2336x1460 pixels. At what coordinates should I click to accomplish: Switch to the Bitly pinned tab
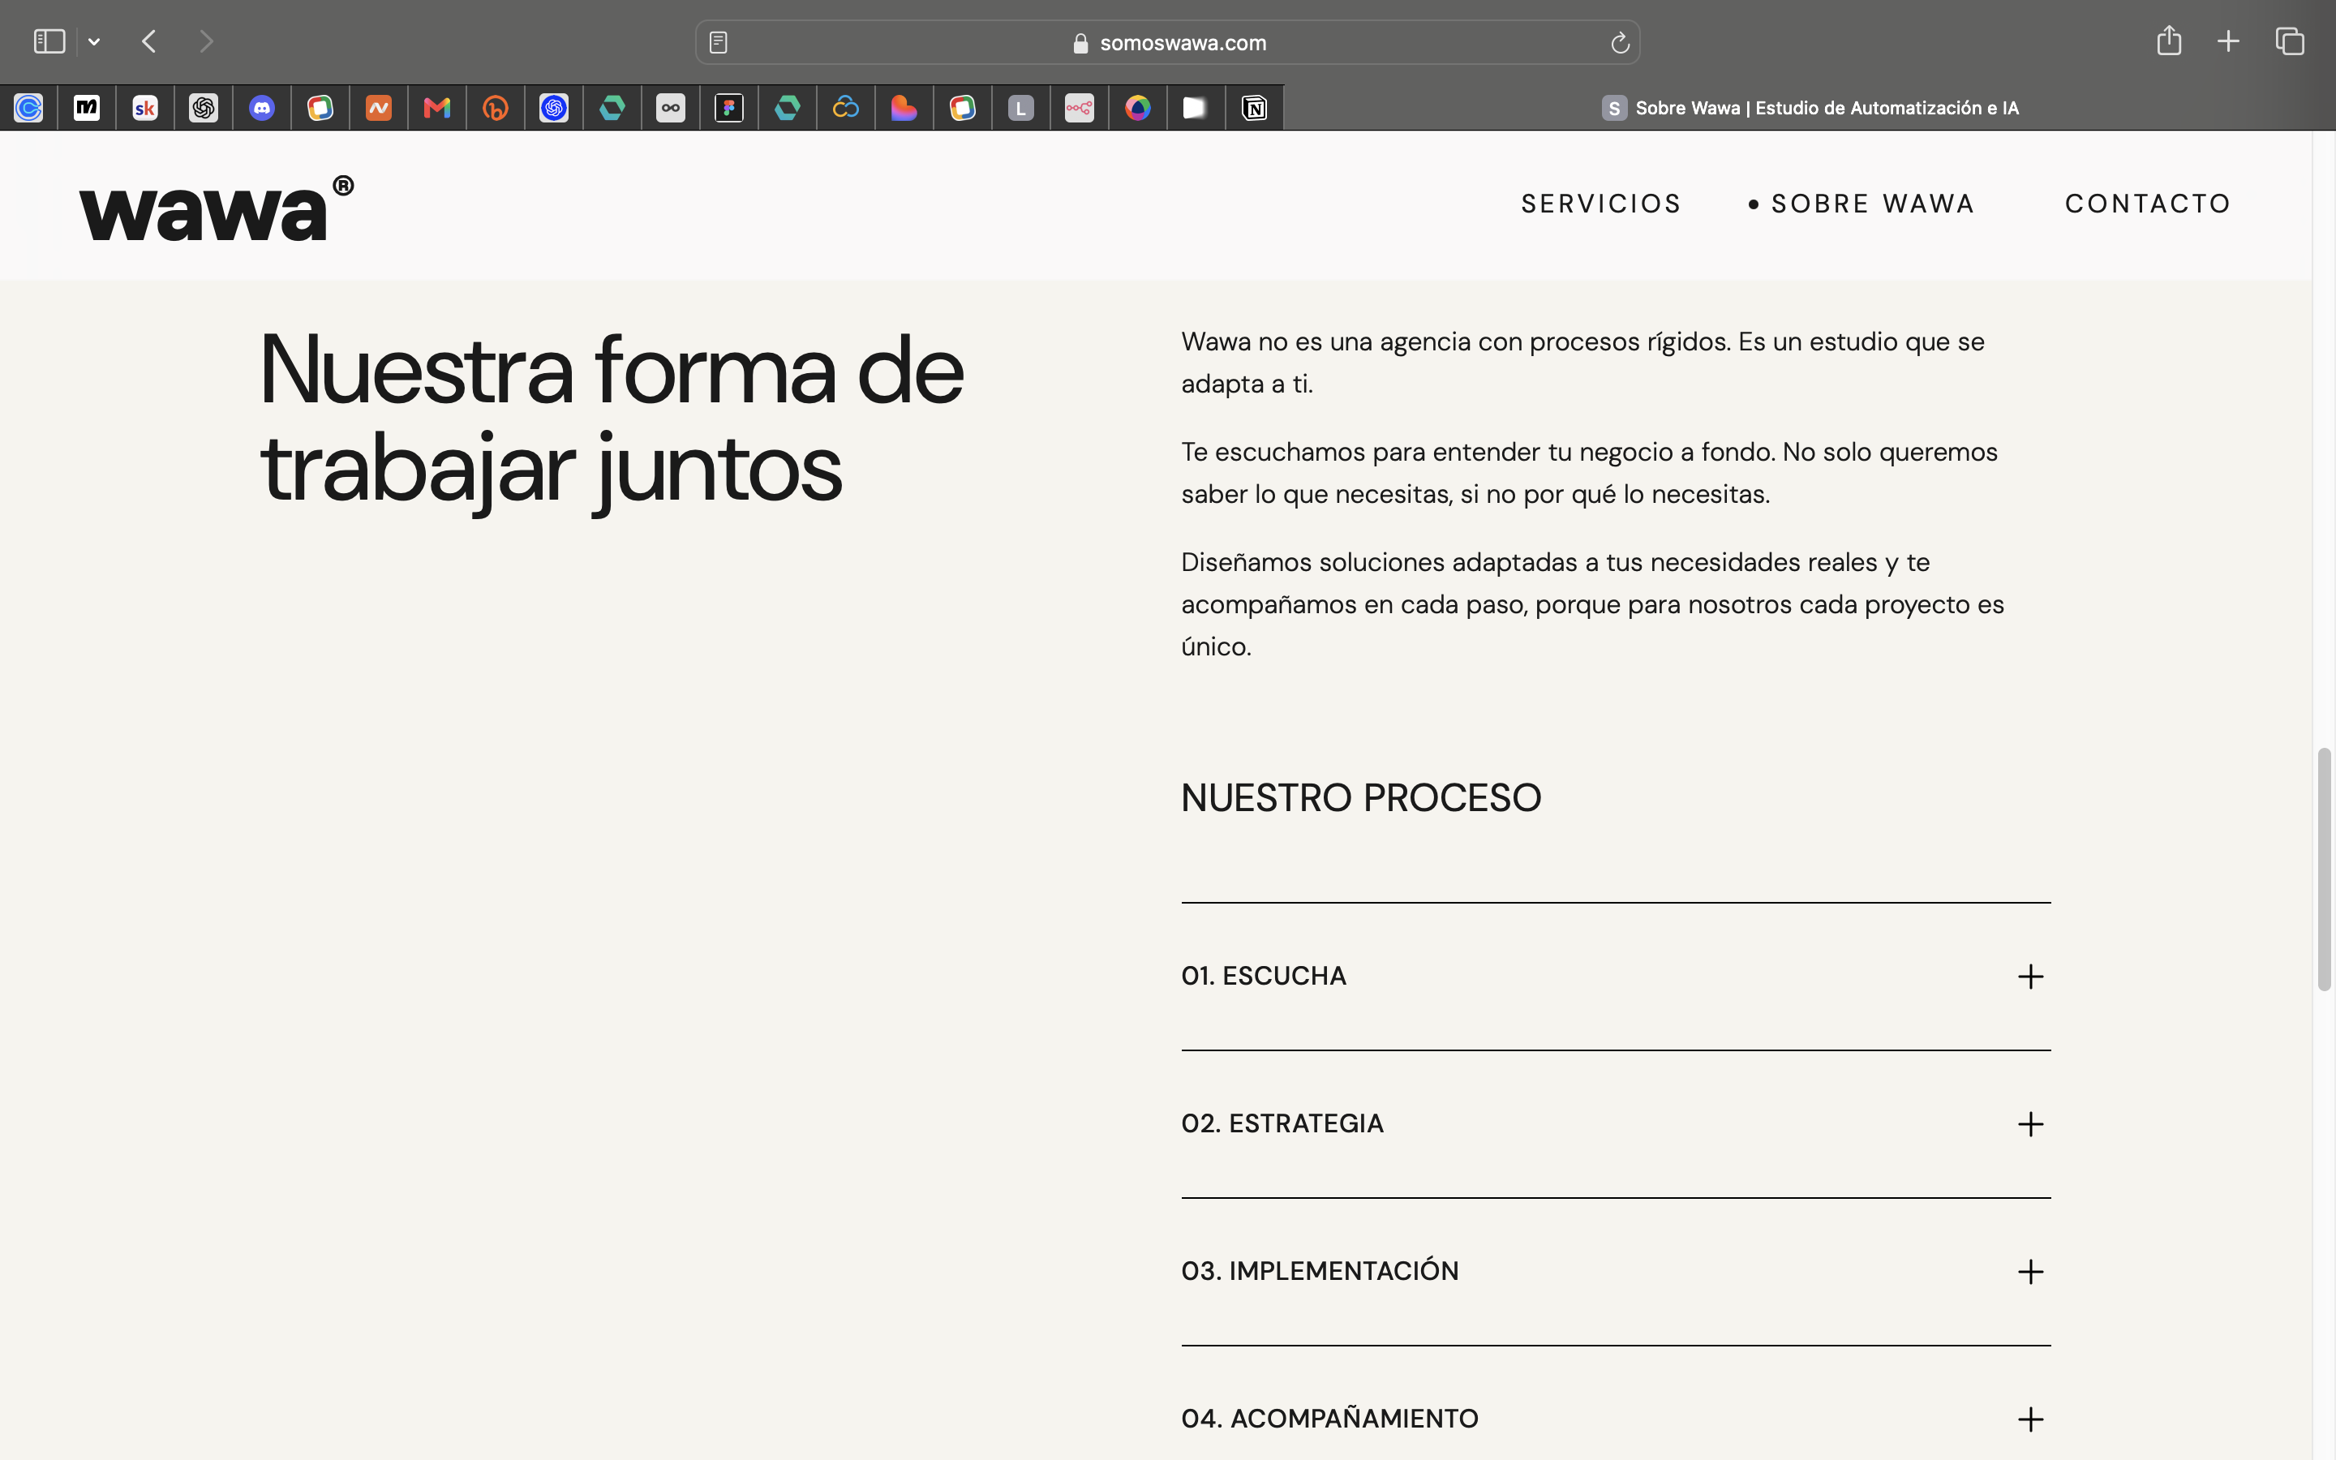(496, 107)
